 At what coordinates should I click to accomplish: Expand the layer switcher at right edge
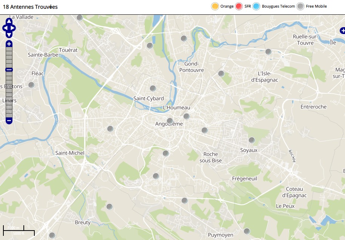[x=342, y=30]
